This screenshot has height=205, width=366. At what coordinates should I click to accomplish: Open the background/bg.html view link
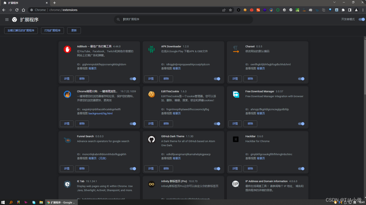tap(100, 113)
